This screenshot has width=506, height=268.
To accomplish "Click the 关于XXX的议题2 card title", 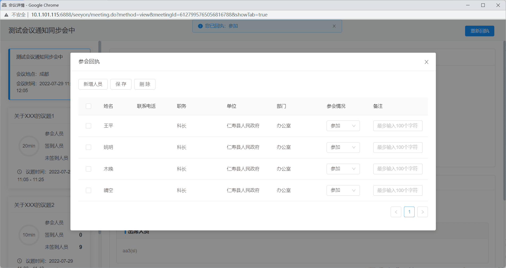I will (x=34, y=205).
